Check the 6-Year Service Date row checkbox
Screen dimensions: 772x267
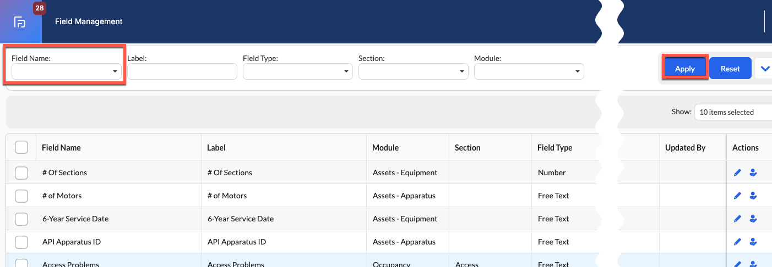click(21, 219)
